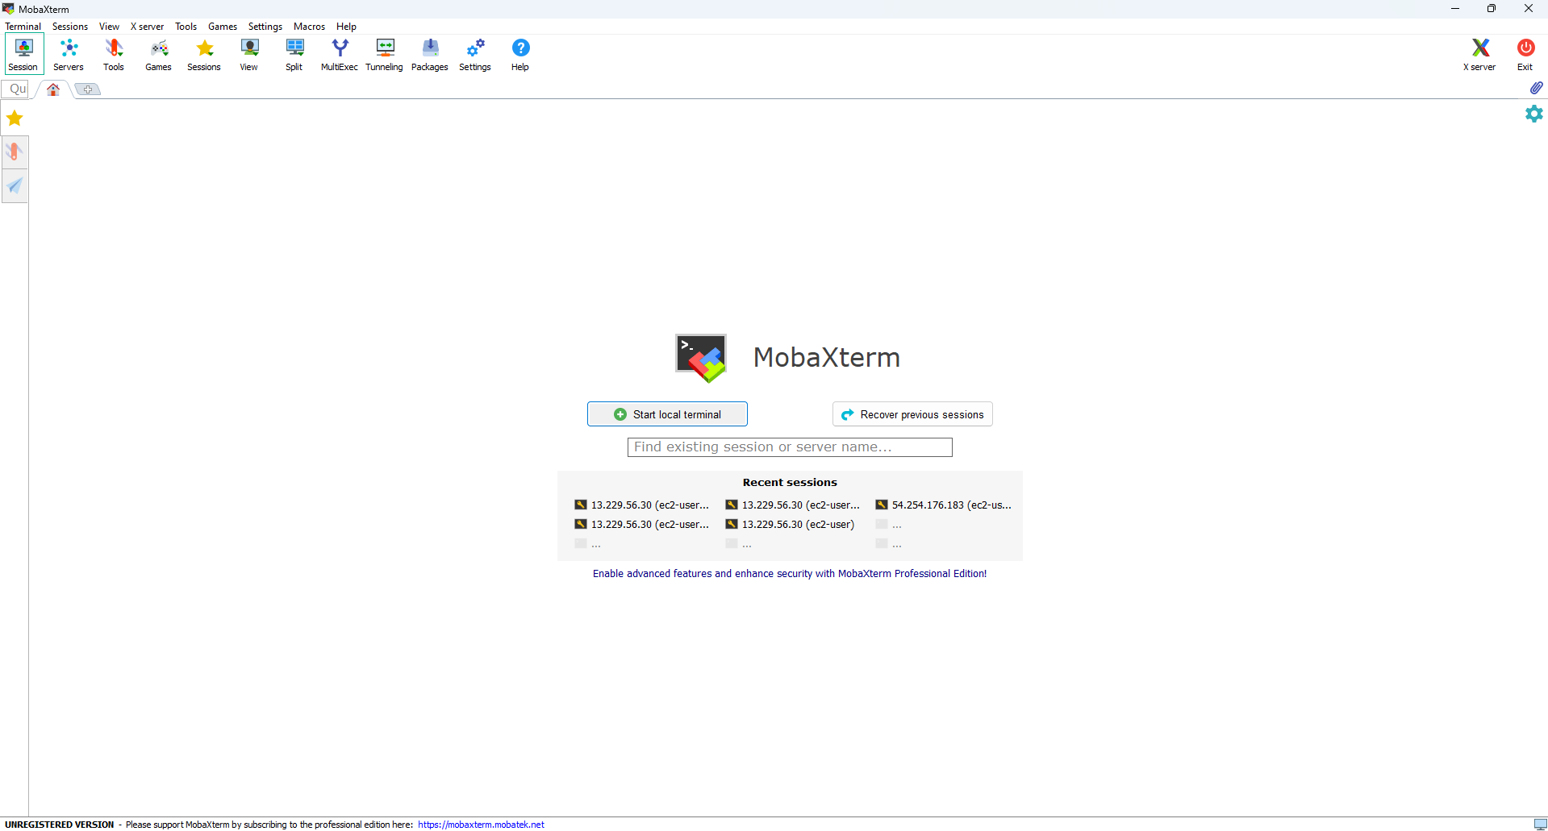Open the yellow star sidebar tab
Image resolution: width=1548 pixels, height=831 pixels.
pyautogui.click(x=15, y=118)
